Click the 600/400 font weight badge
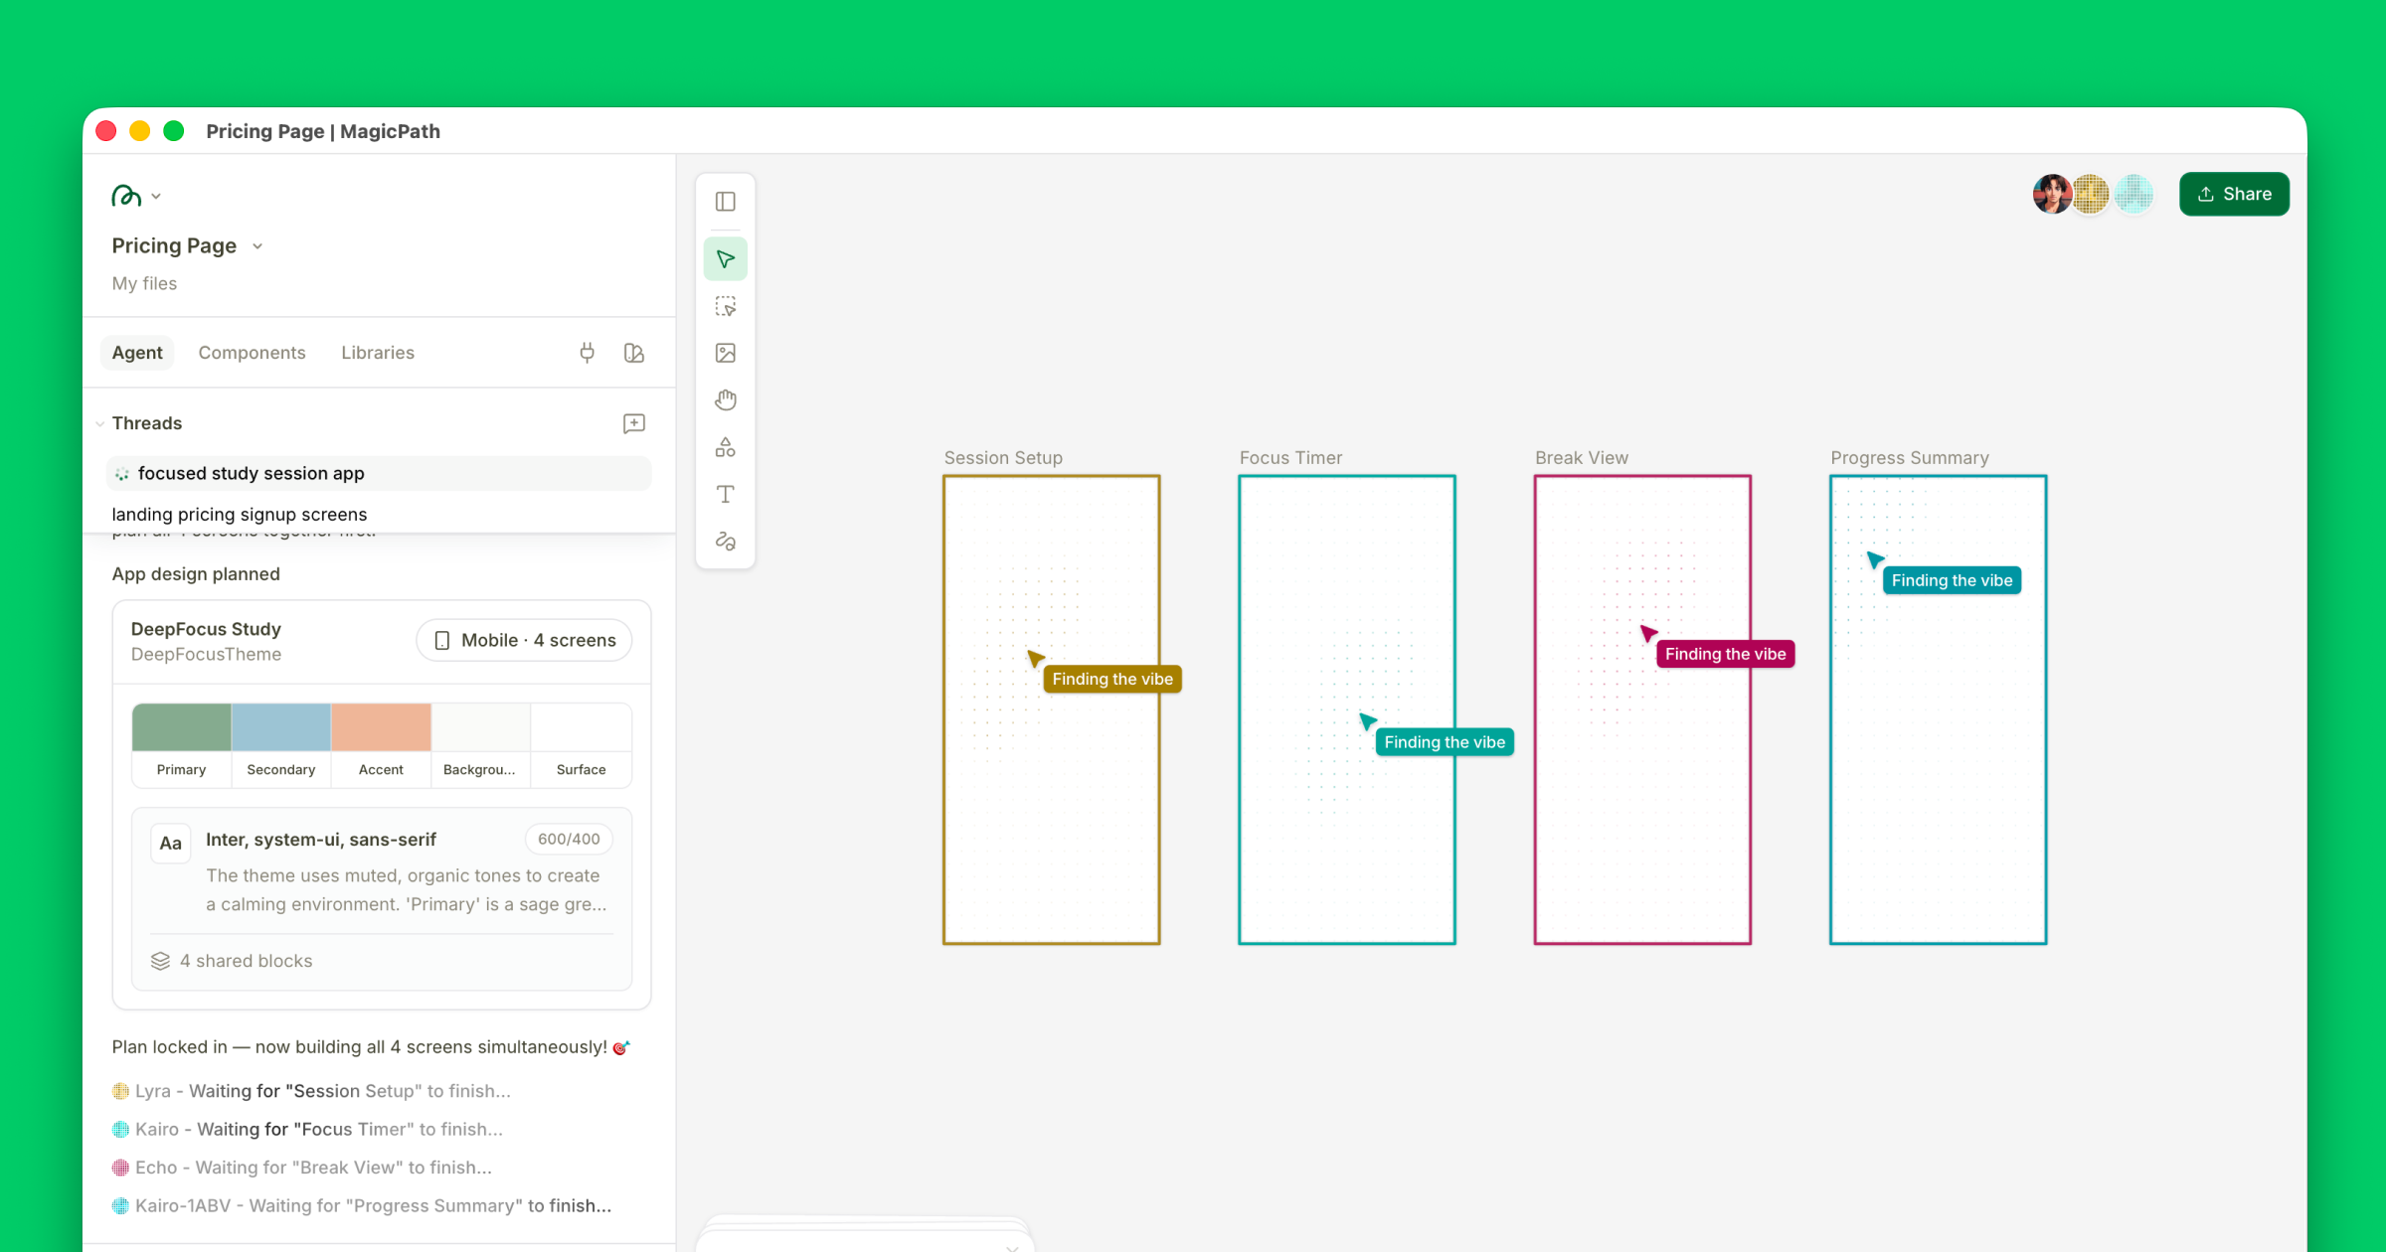Screen dimensions: 2386x1252 tap(569, 840)
